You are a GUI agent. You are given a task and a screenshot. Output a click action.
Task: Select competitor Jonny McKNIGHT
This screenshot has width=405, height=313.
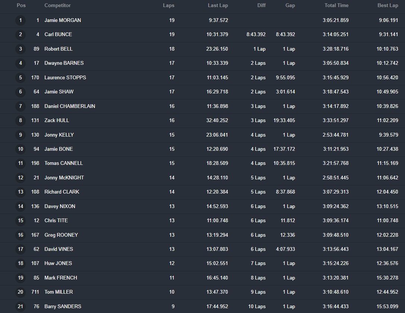point(64,178)
